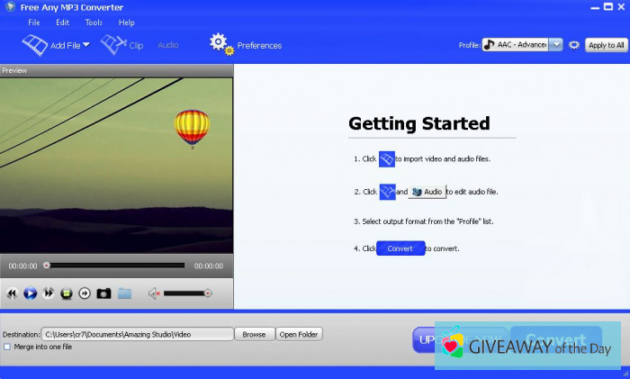The height and width of the screenshot is (379, 630).
Task: Expand the Add File dropdown arrow
Action: point(86,45)
